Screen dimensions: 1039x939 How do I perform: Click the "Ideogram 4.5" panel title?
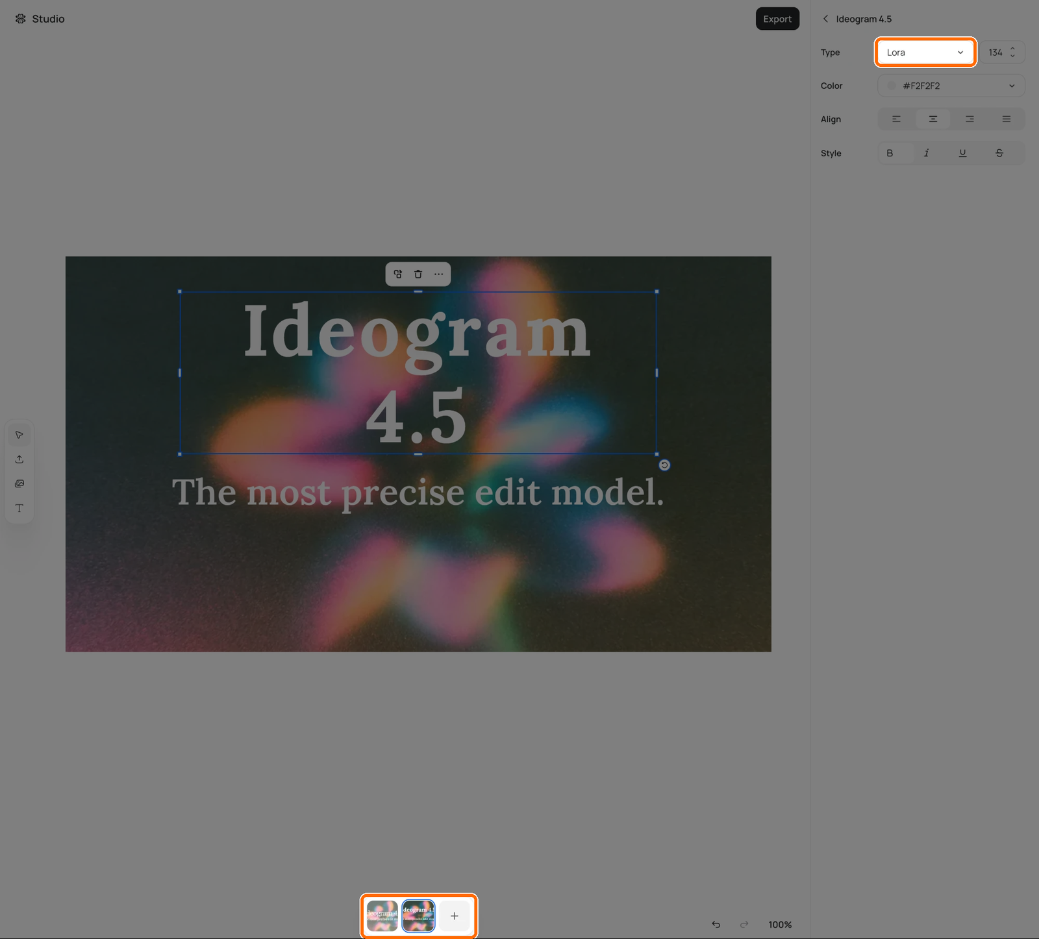pyautogui.click(x=864, y=19)
